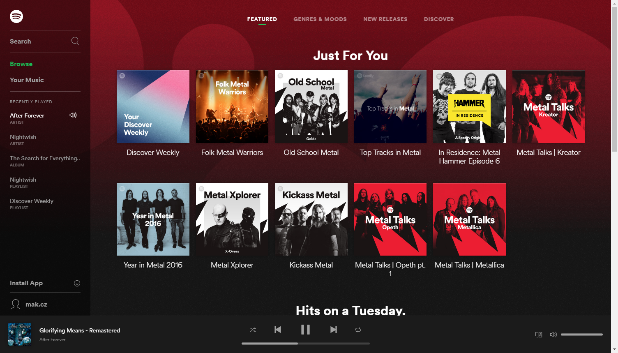Open Metal Talks Kreator cover
618x353 pixels.
pyautogui.click(x=549, y=107)
